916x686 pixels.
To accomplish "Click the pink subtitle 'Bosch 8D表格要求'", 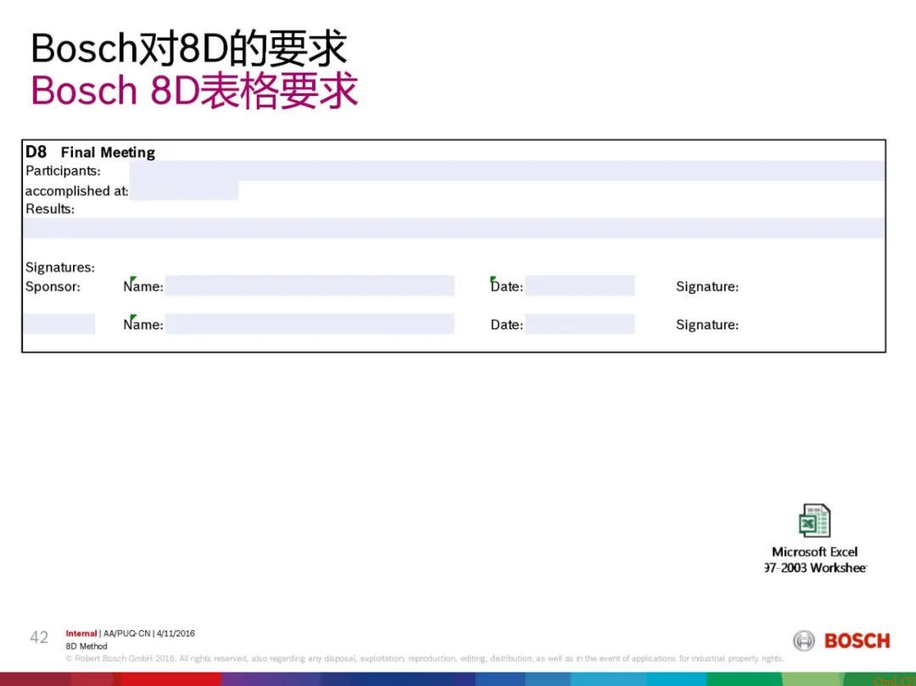I will (193, 91).
